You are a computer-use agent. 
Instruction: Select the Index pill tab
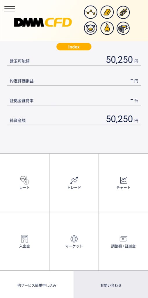[x=74, y=47]
